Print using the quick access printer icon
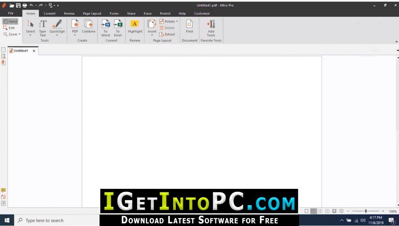This screenshot has height=226, width=399. [x=24, y=6]
